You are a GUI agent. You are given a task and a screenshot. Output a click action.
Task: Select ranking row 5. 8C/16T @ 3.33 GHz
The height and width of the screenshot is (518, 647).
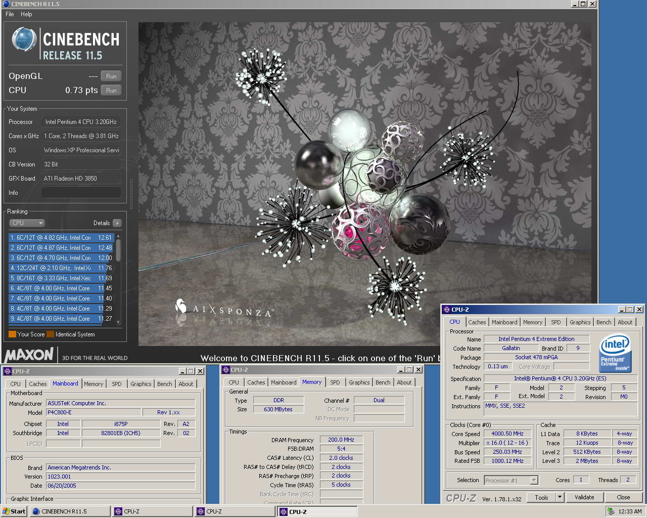pyautogui.click(x=62, y=278)
